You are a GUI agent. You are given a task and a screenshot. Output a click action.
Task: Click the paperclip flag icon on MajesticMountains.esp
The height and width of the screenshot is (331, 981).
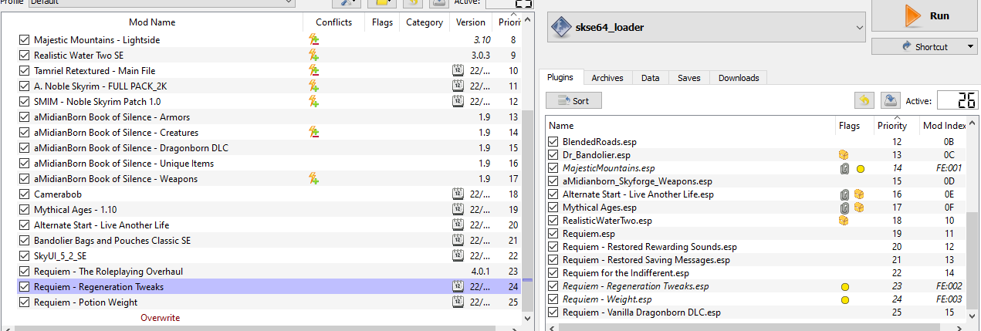pos(845,168)
